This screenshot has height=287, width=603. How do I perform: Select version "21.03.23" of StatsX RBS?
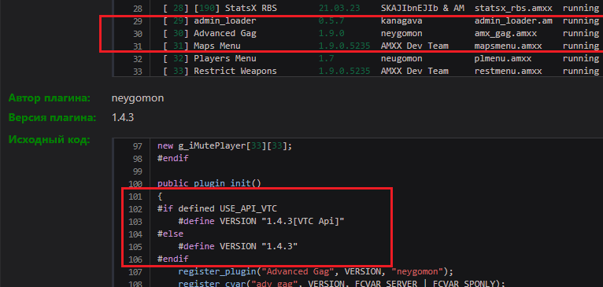pos(339,8)
